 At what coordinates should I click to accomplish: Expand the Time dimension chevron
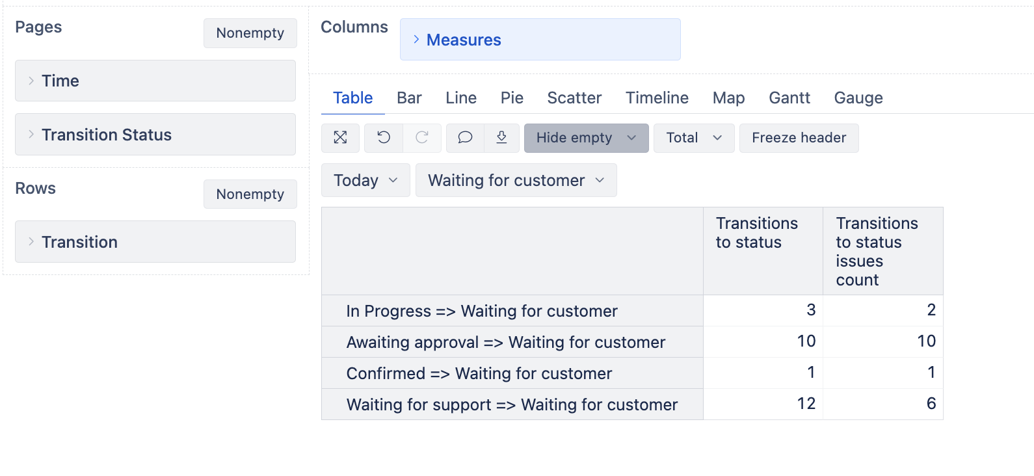tap(31, 81)
